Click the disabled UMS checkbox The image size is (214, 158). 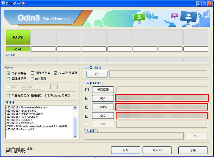[x=86, y=124]
